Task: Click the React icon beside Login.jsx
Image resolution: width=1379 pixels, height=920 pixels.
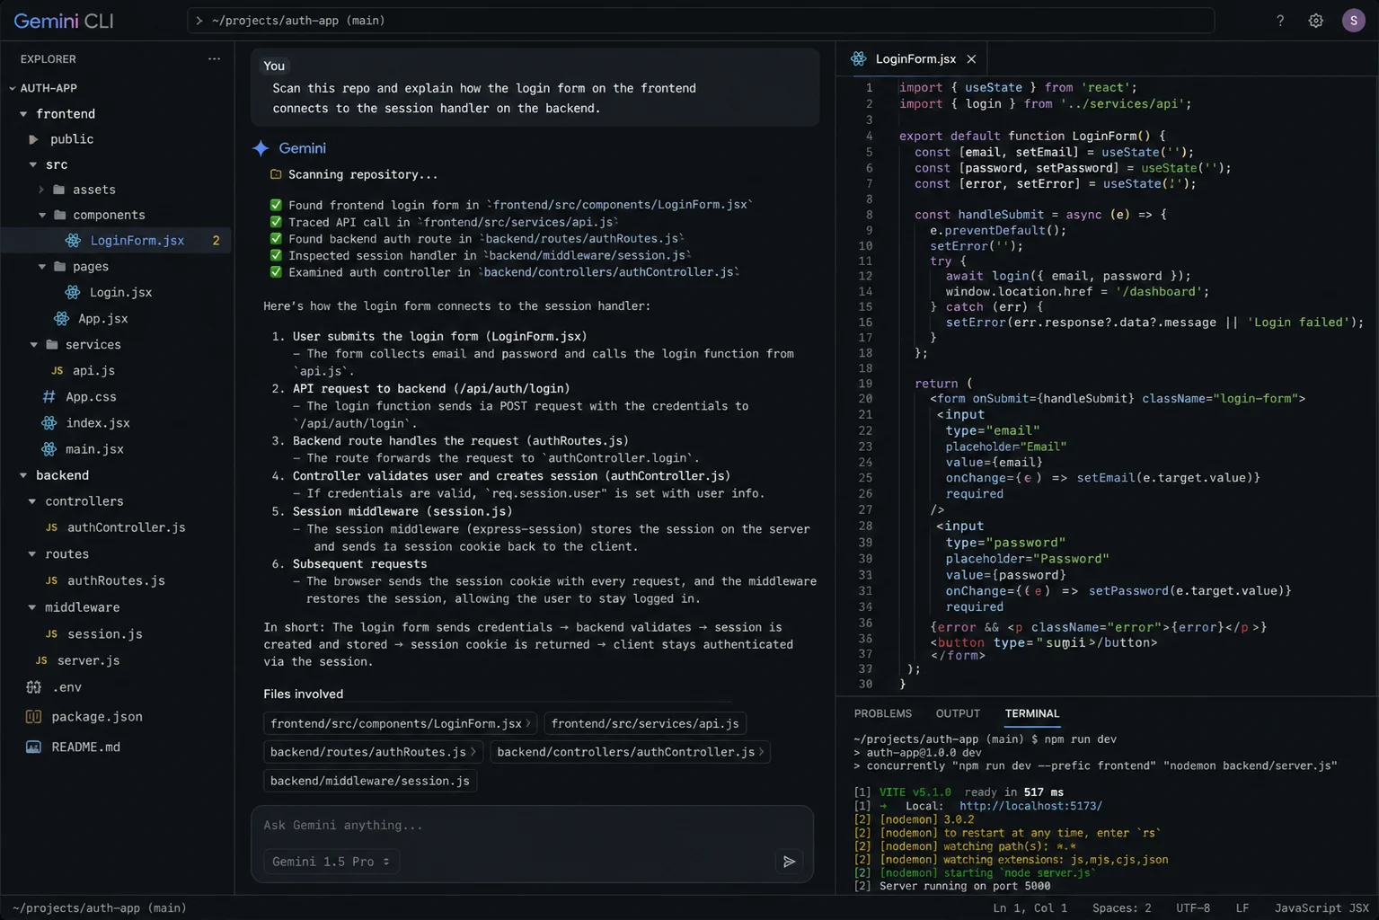Action: [74, 292]
